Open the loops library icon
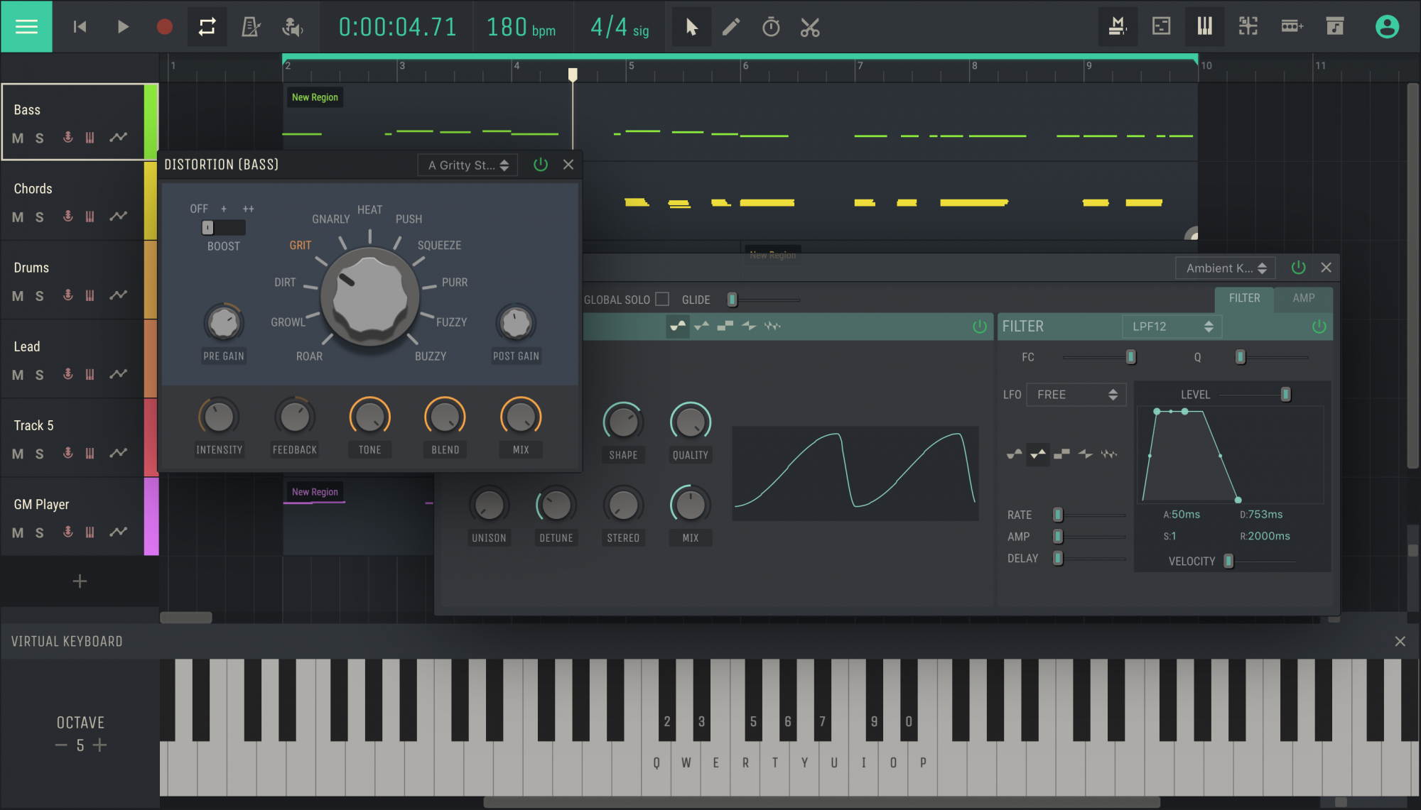The width and height of the screenshot is (1421, 810). point(1292,26)
